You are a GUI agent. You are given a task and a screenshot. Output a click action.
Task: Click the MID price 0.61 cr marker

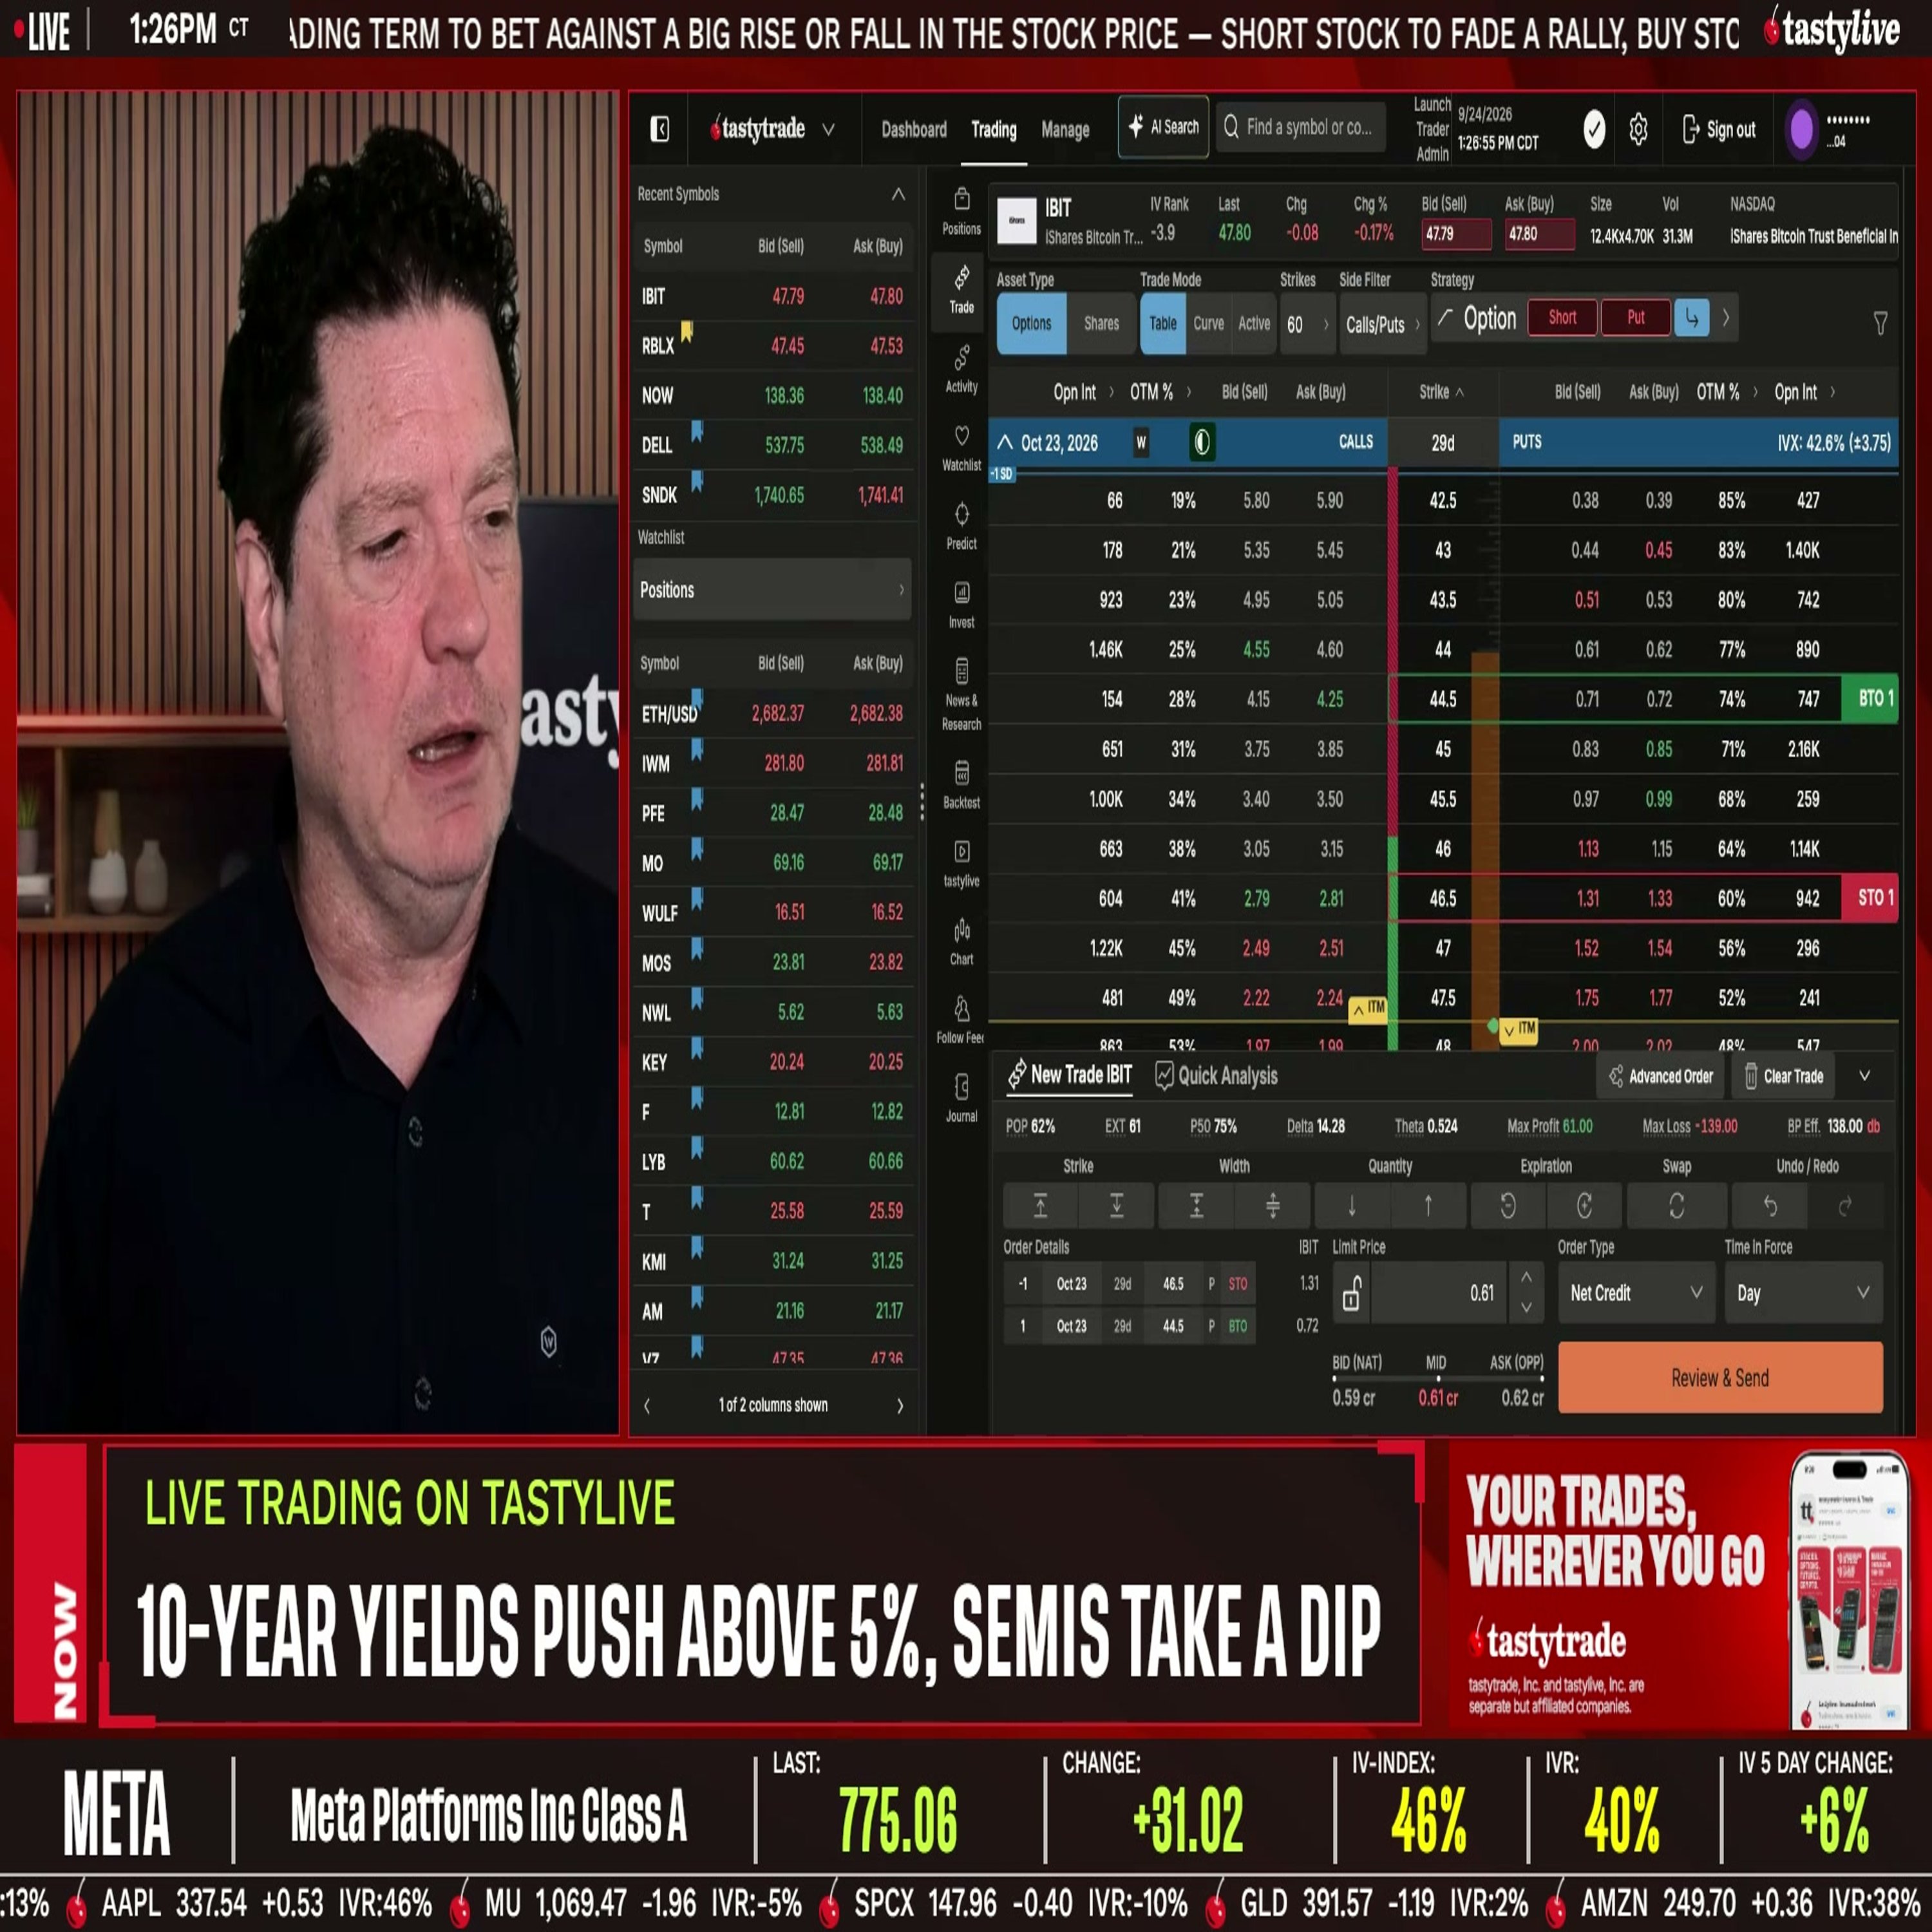point(1437,1397)
